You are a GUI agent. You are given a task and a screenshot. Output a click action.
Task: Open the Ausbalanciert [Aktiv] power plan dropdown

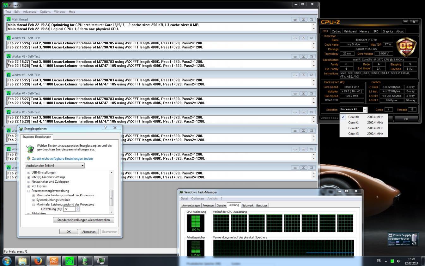[55, 166]
